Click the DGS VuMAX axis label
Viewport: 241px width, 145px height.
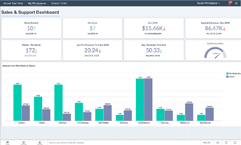pos(104,123)
